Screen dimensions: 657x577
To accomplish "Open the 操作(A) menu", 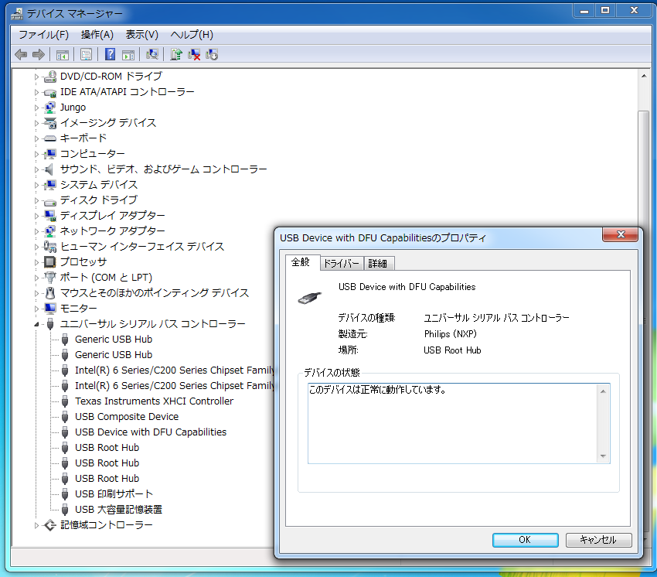I will (97, 34).
